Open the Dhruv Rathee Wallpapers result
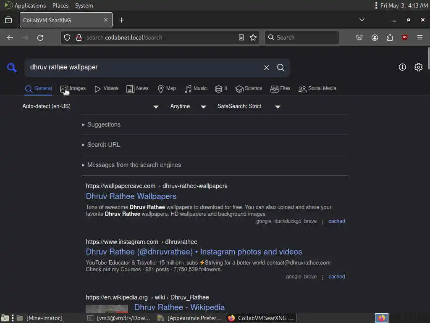Screen dimensions: 430x323 [131, 196]
